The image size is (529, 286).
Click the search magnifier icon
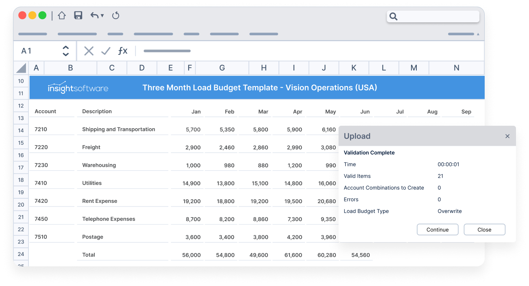(x=393, y=17)
